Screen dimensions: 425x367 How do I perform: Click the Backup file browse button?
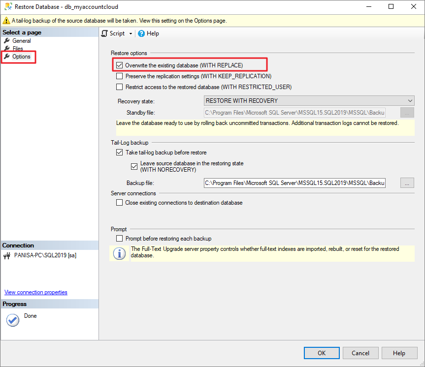407,183
